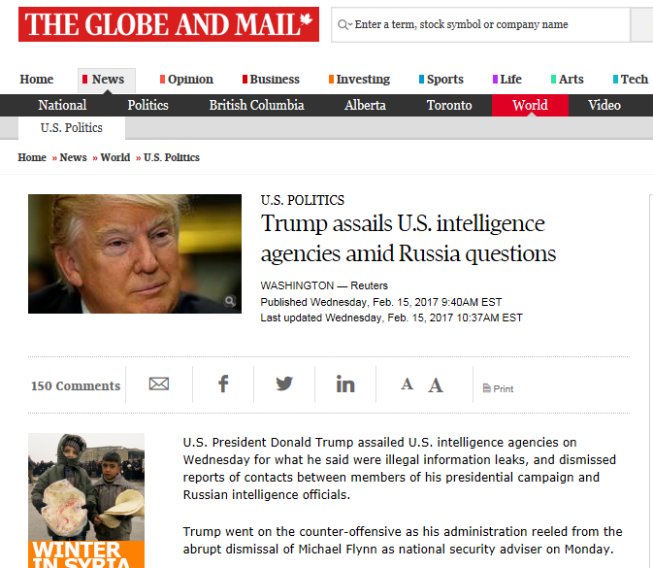Click the Last updated timestamp line

click(x=391, y=317)
